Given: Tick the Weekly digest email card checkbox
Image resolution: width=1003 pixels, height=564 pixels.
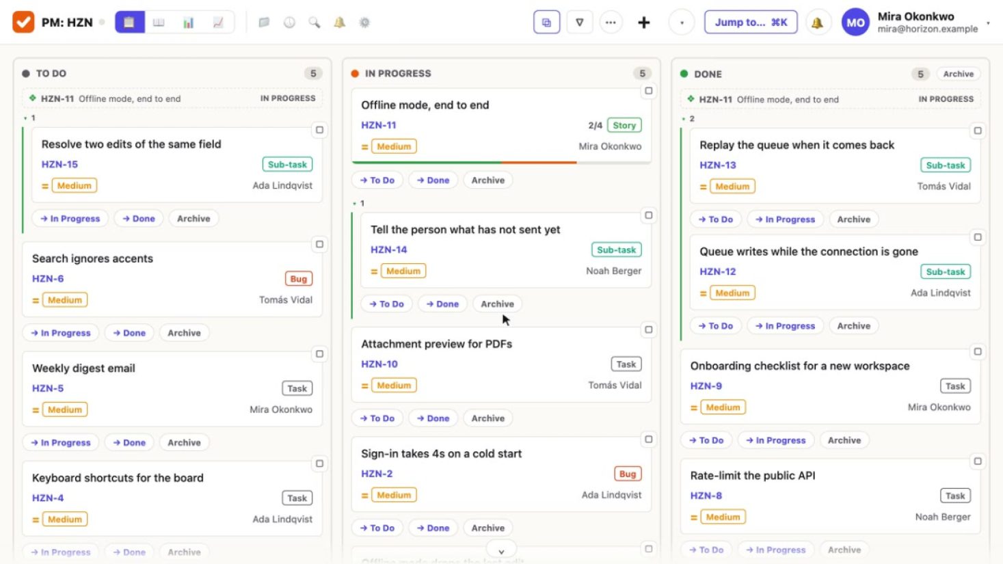Looking at the screenshot, I should [x=319, y=353].
